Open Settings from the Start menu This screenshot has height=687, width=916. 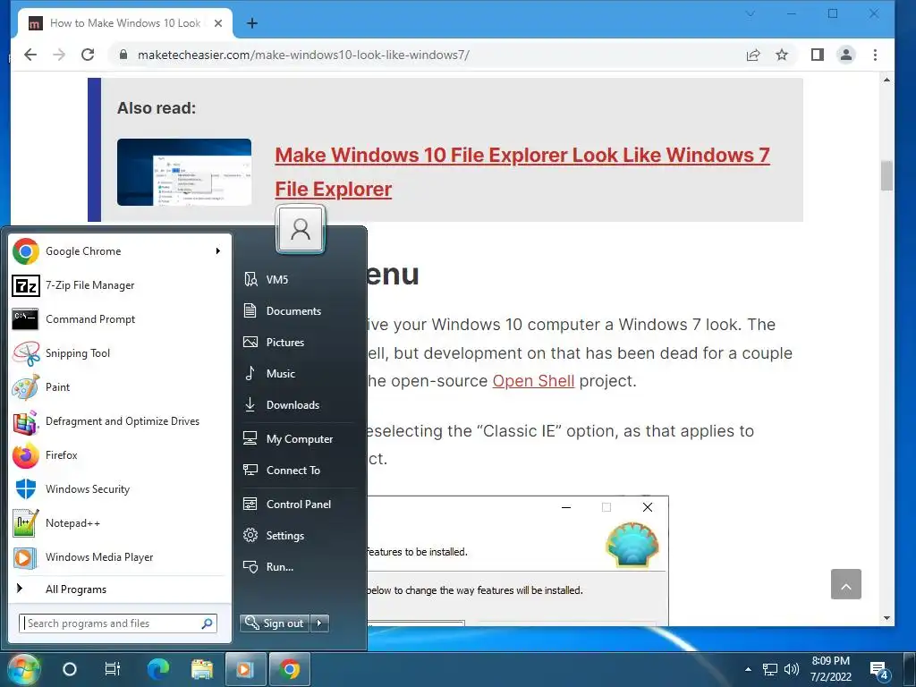tap(299, 535)
